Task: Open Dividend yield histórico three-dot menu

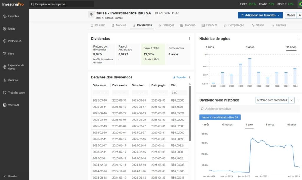Action: pos(298,100)
